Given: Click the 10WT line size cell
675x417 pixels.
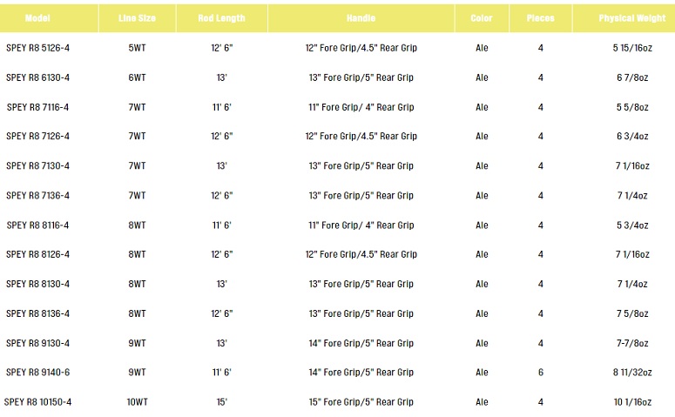Looking at the screenshot, I should (137, 402).
